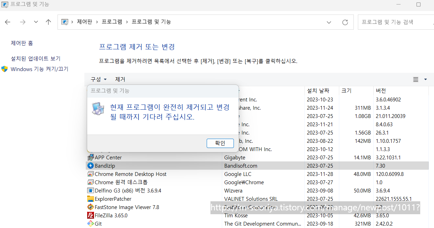Screen dimensions: 434x228
Task: Click the 311MB size value
Action: coord(363,108)
